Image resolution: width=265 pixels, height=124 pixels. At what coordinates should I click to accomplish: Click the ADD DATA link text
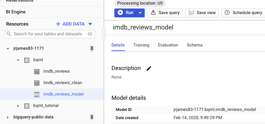(x=74, y=24)
